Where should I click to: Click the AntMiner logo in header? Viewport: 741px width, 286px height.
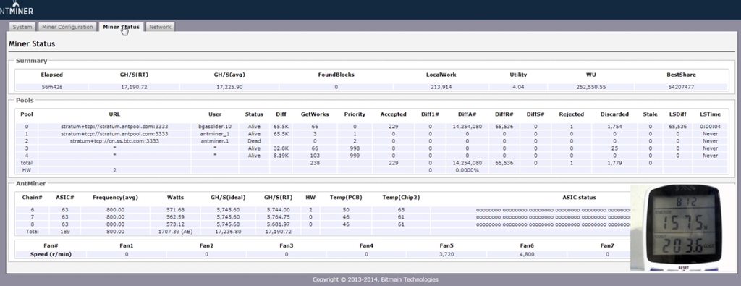(x=17, y=9)
